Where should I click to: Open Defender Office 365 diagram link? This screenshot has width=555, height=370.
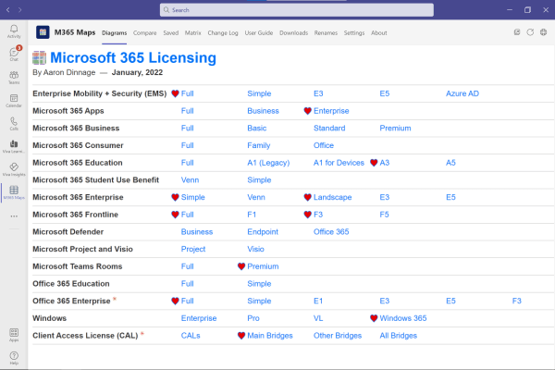click(331, 232)
